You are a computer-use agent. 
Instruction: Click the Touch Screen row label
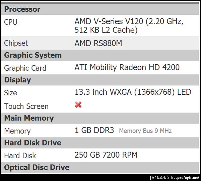click(26, 106)
